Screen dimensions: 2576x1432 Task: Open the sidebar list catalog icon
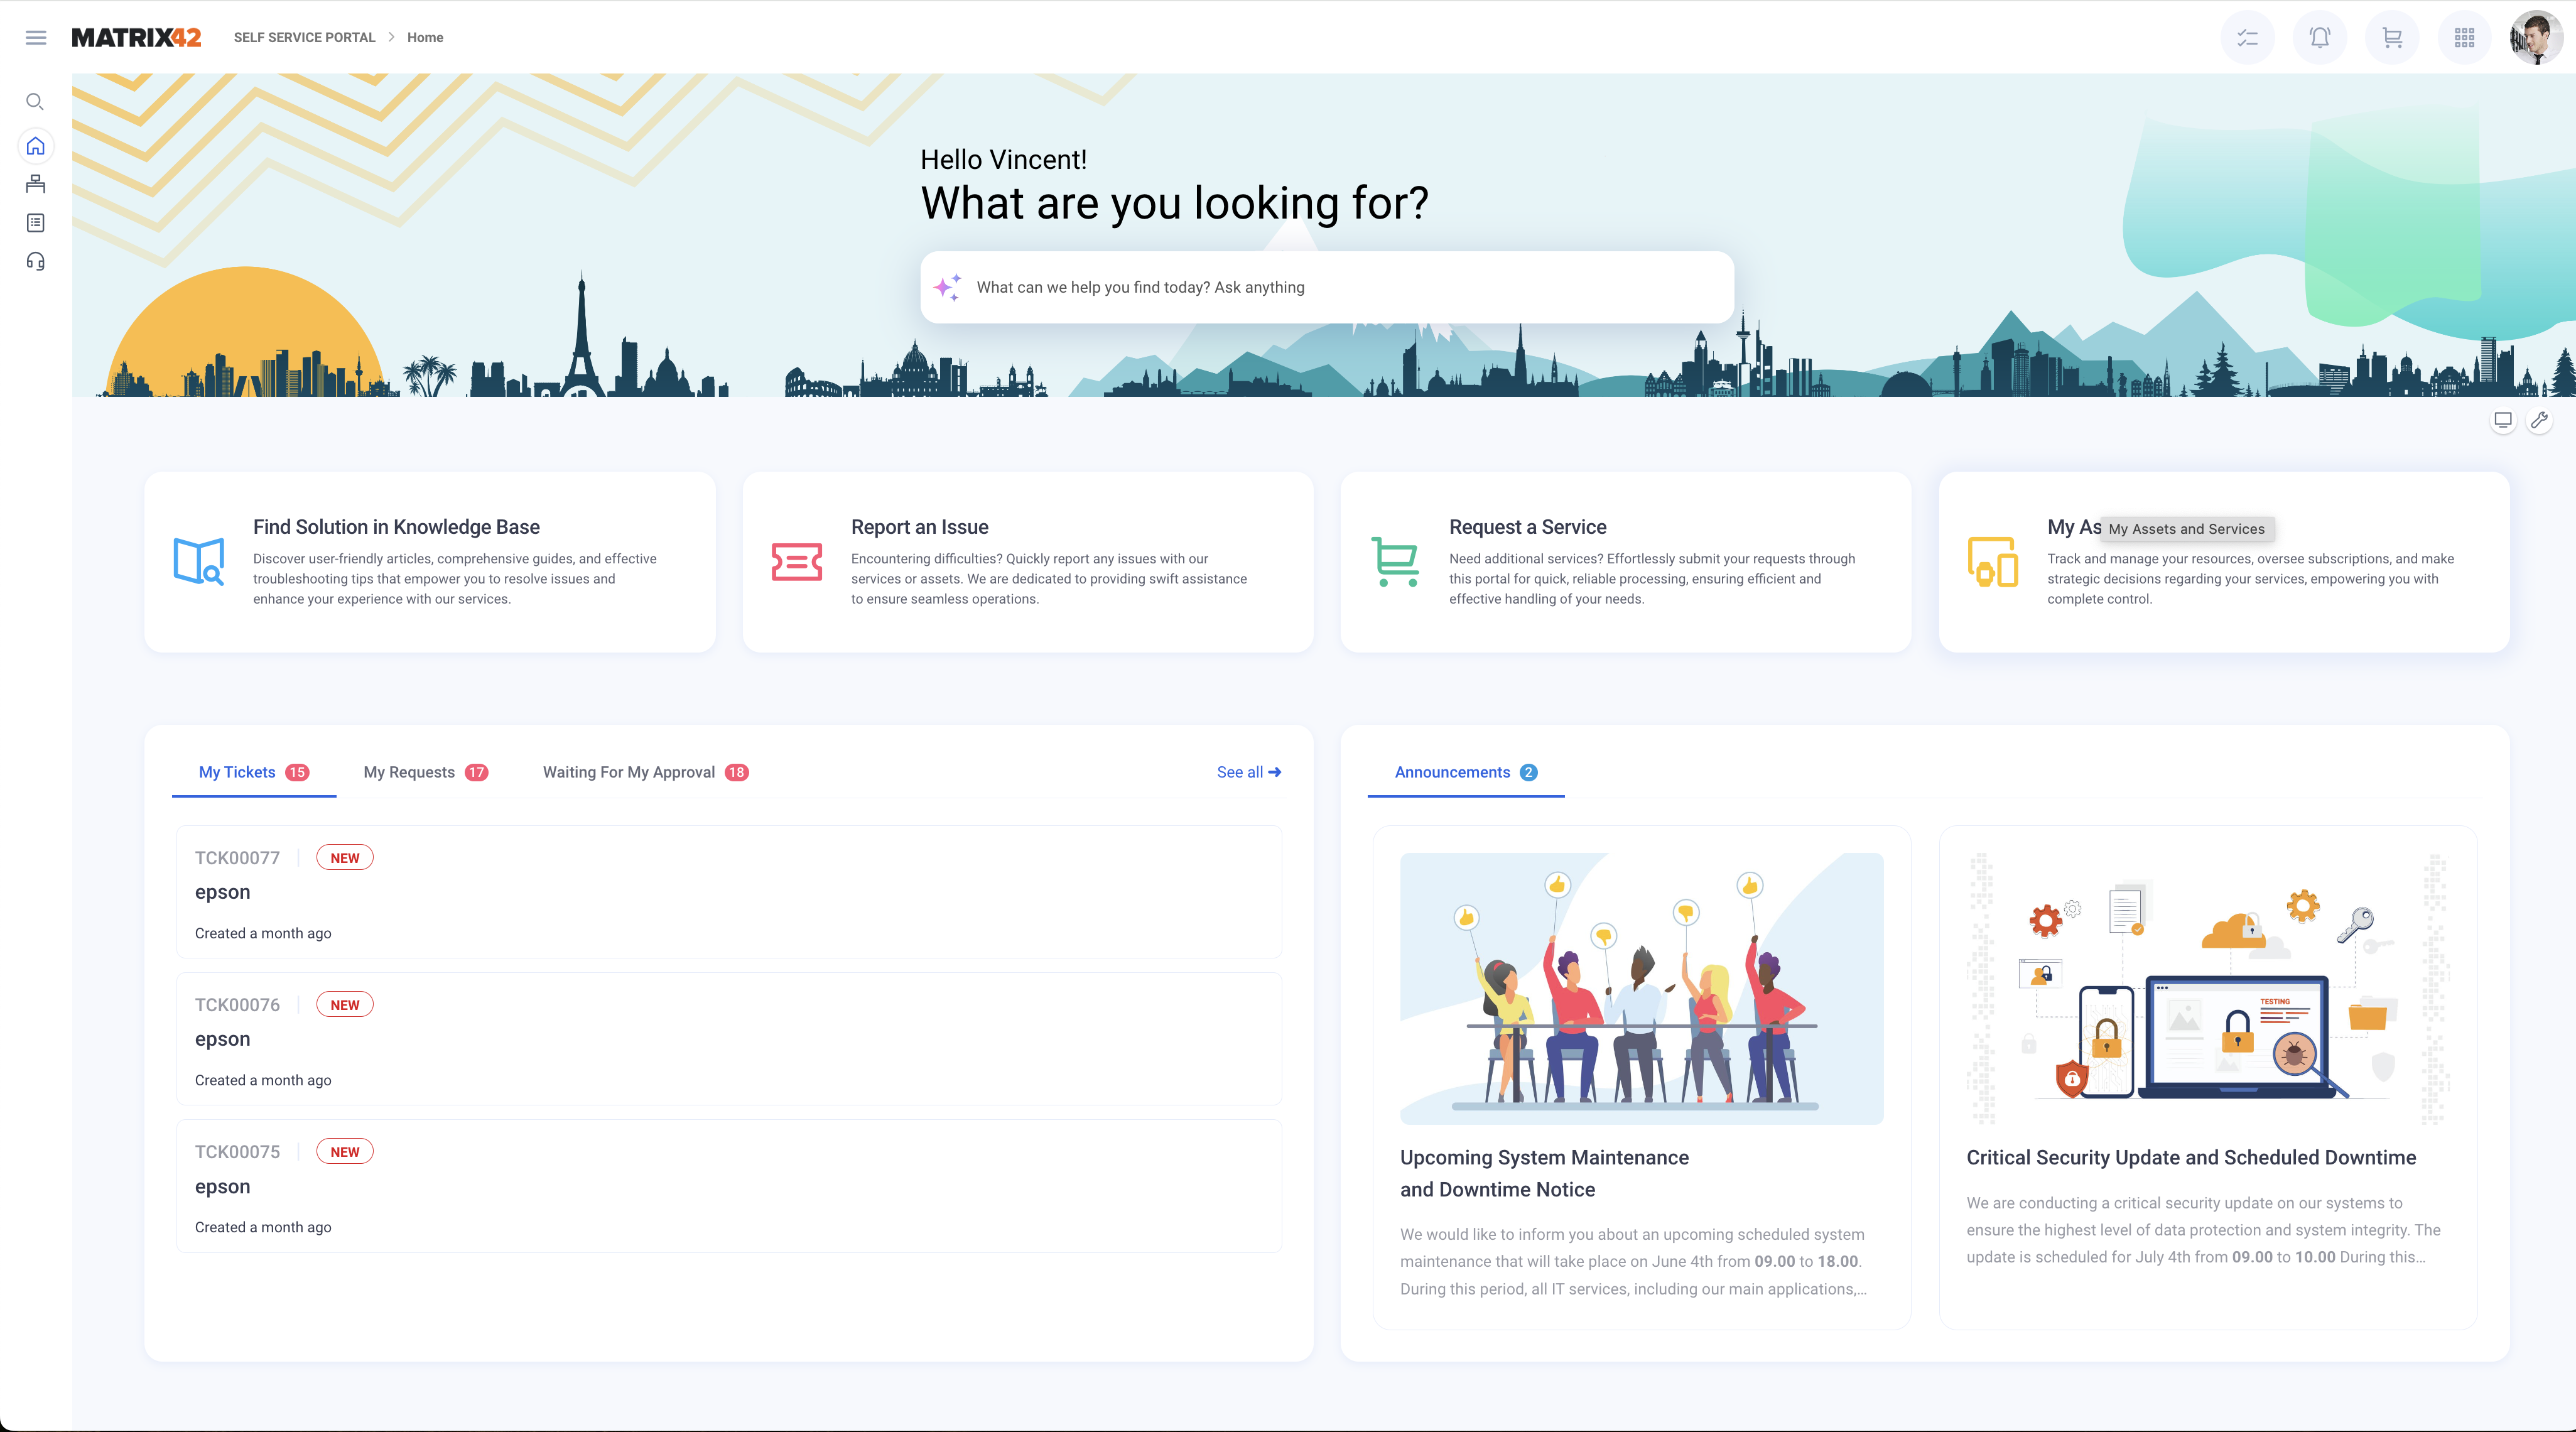[35, 223]
